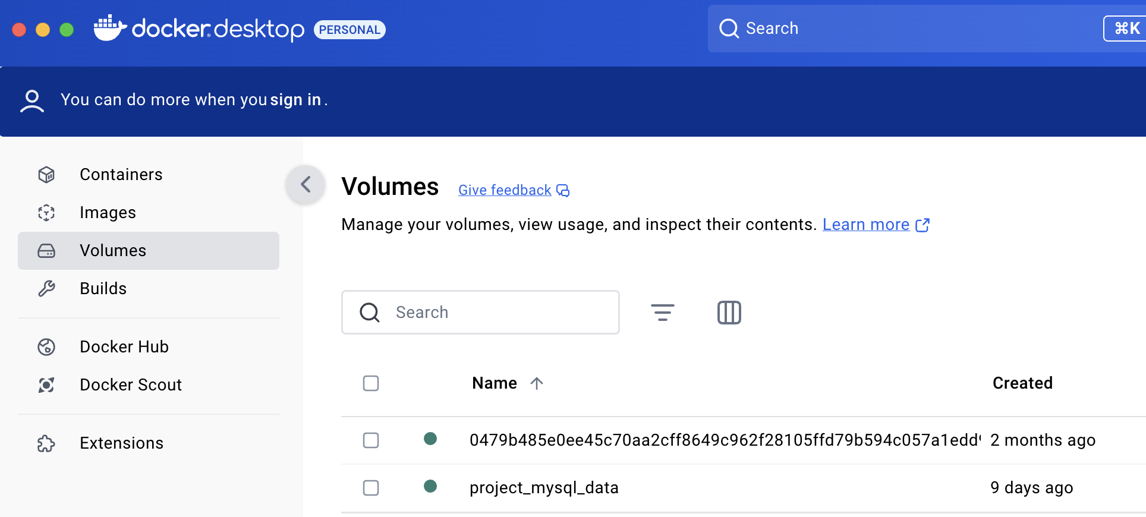The width and height of the screenshot is (1146, 517).
Task: Click the Docker whale logo
Action: point(110,28)
